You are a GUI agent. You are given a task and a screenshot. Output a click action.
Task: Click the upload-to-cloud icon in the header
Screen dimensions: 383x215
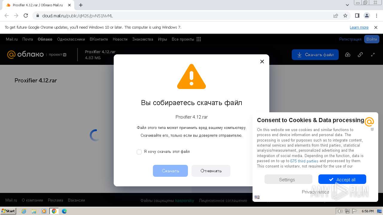coord(347,55)
